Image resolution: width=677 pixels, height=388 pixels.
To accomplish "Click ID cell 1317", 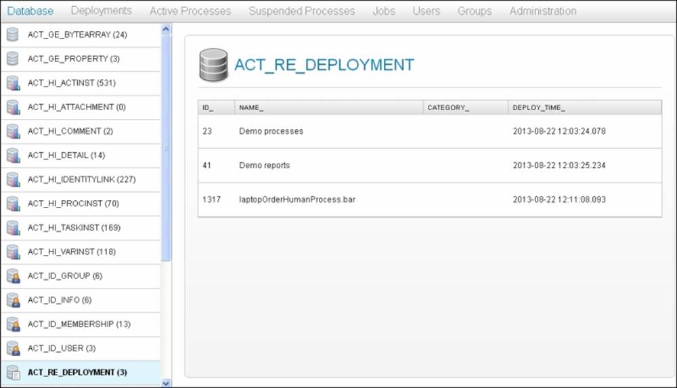I will [211, 199].
